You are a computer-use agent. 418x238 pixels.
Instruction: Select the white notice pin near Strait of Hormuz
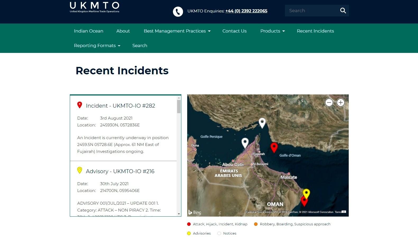tap(262, 123)
